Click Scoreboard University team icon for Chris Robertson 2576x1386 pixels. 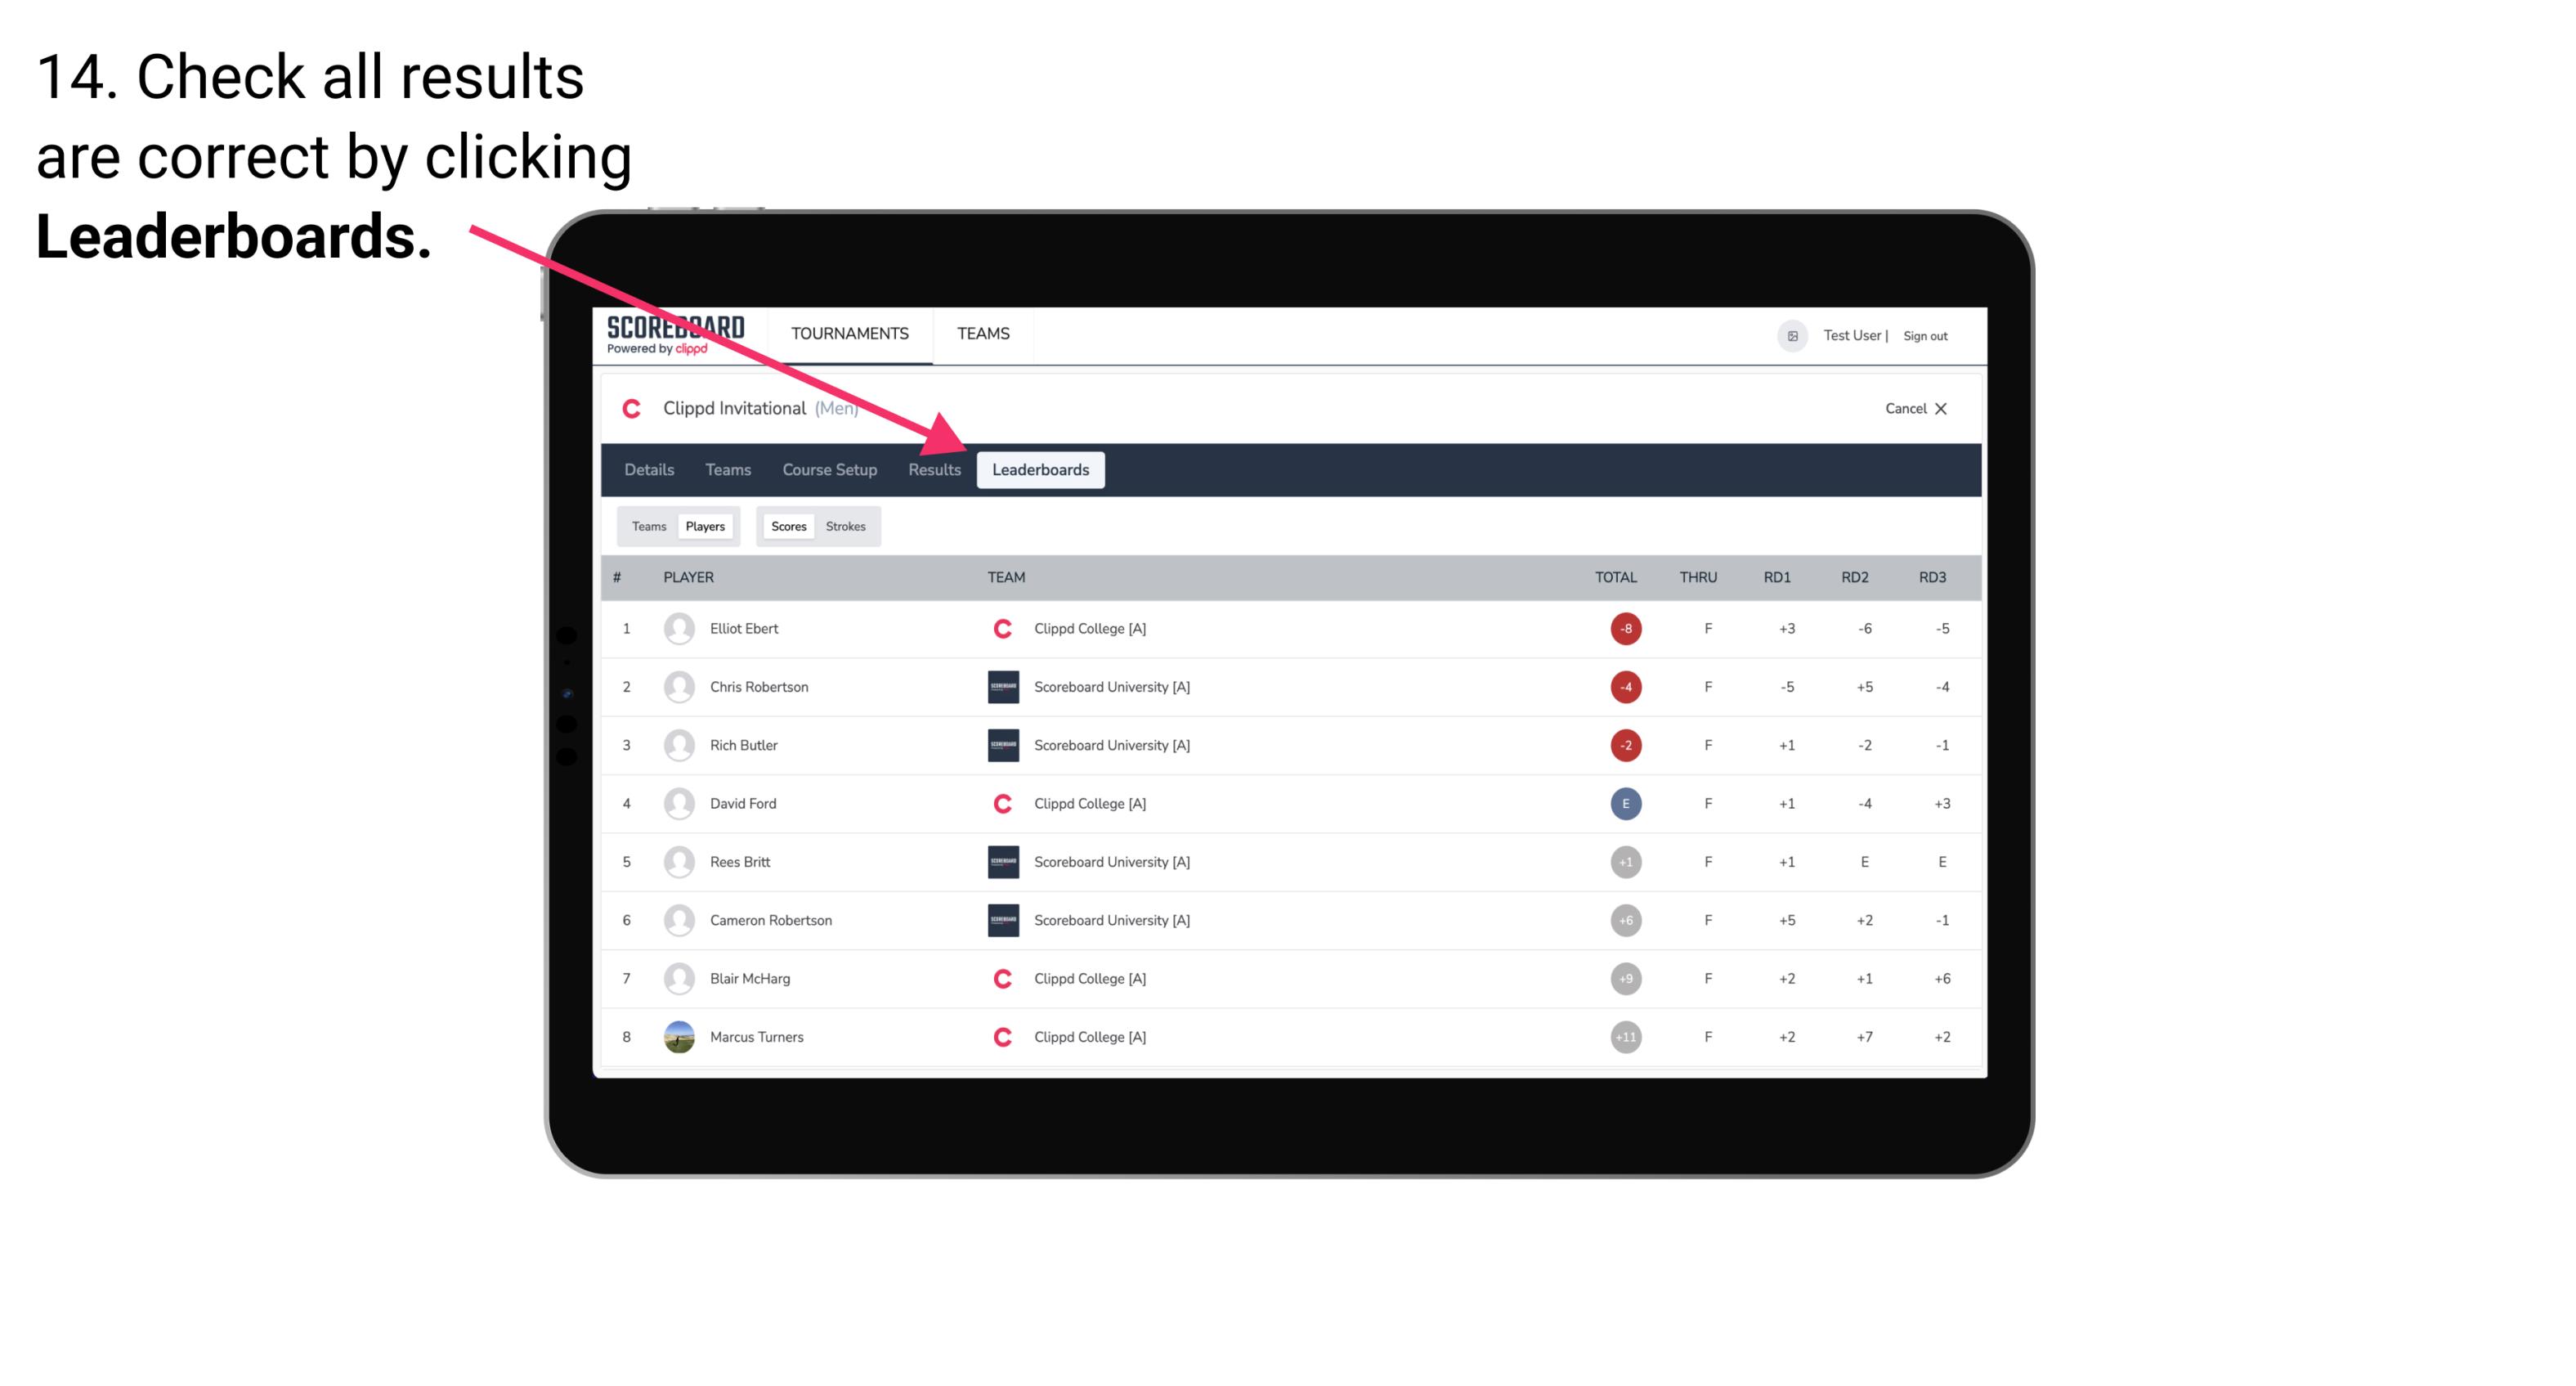point(998,686)
